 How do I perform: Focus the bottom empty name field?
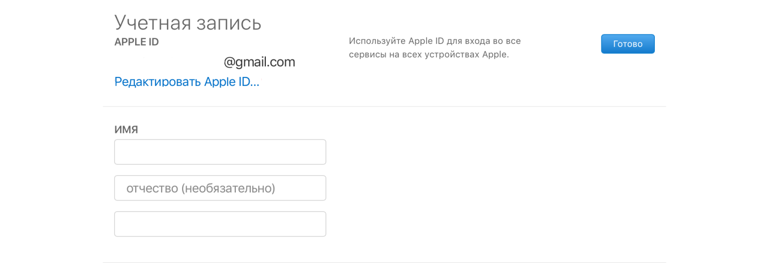coord(220,224)
